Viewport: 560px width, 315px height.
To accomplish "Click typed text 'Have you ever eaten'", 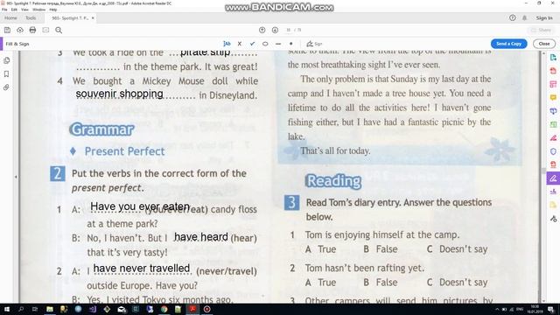I will (x=140, y=206).
